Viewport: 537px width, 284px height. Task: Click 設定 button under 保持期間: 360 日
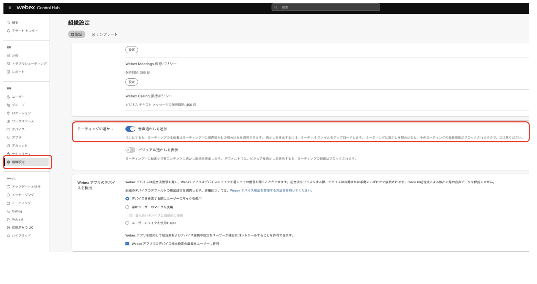pyautogui.click(x=132, y=82)
